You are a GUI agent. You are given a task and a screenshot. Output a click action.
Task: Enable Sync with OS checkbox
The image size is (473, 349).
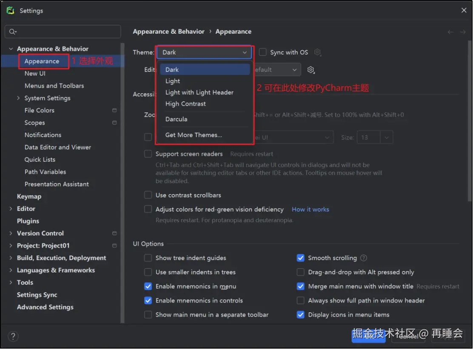(263, 52)
